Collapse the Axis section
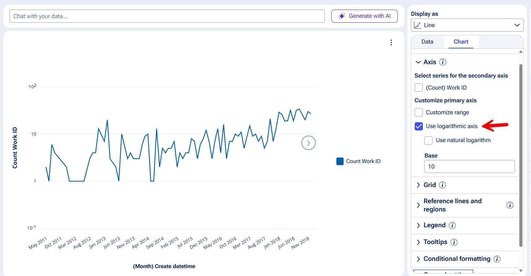 (418, 62)
